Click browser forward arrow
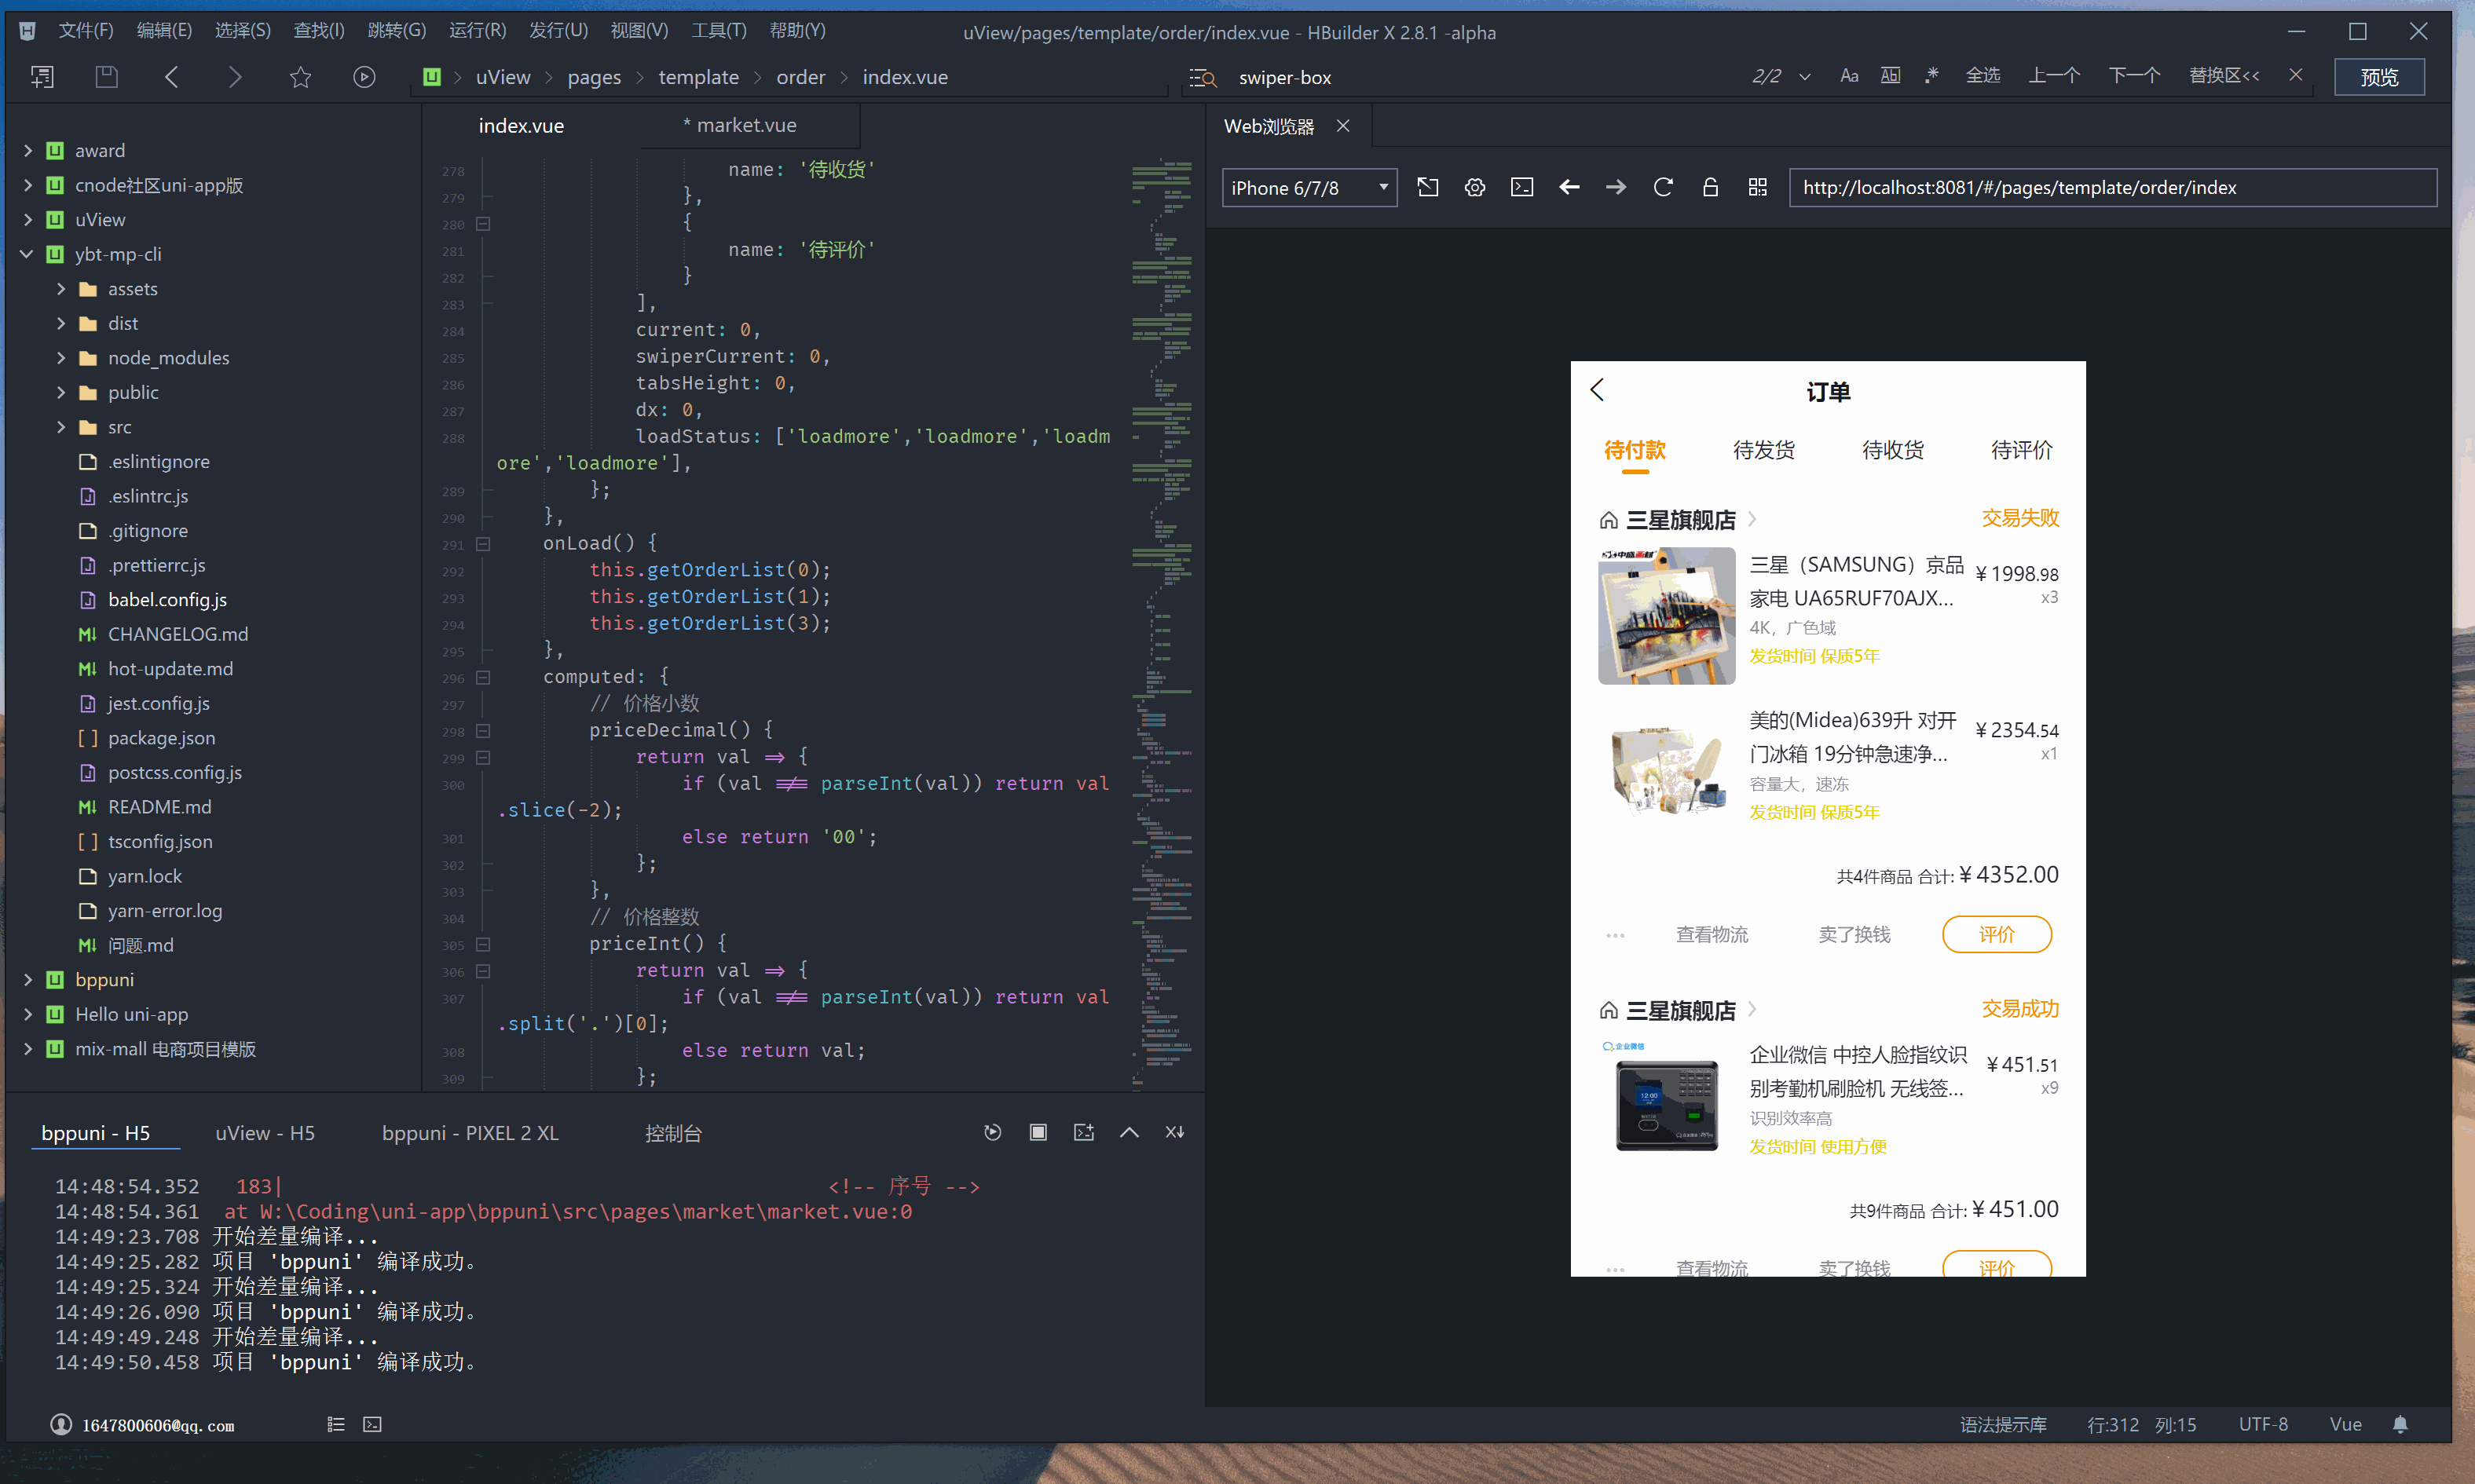 [1616, 187]
